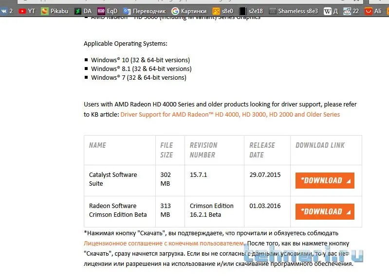Open the Pikabu bookmark
Image resolution: width=389 pixels, height=278 pixels.
coord(55,11)
